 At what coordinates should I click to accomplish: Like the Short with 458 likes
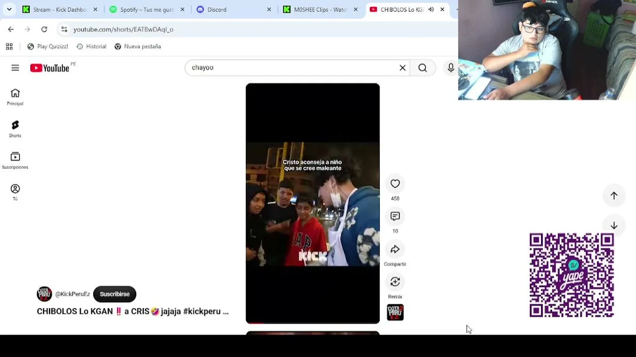(395, 184)
